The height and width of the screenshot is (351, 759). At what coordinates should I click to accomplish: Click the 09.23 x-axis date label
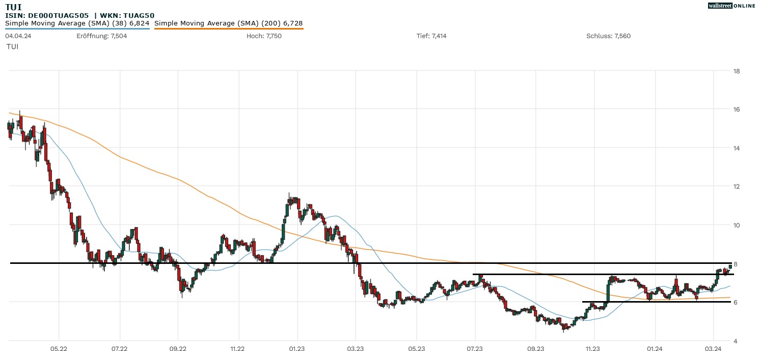pyautogui.click(x=535, y=349)
